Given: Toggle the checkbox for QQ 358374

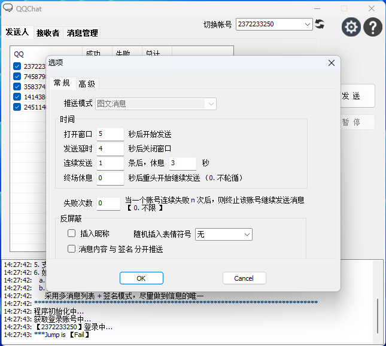Looking at the screenshot, I should [x=17, y=86].
